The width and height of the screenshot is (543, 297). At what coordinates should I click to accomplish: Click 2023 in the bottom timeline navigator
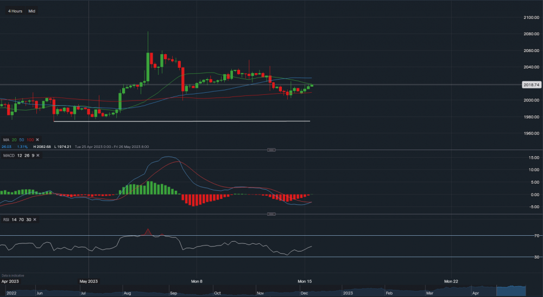(347, 293)
